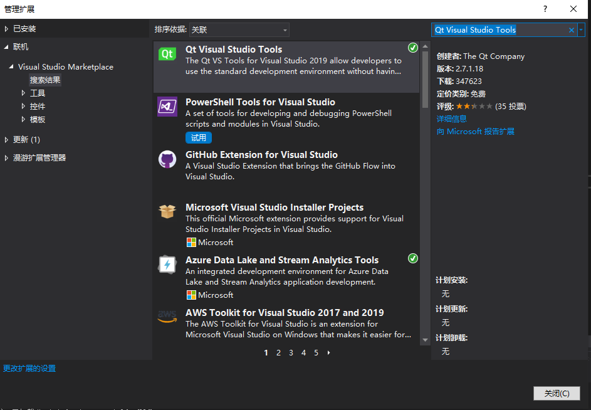Go to results page 2
This screenshot has height=410, width=591.
pos(278,353)
